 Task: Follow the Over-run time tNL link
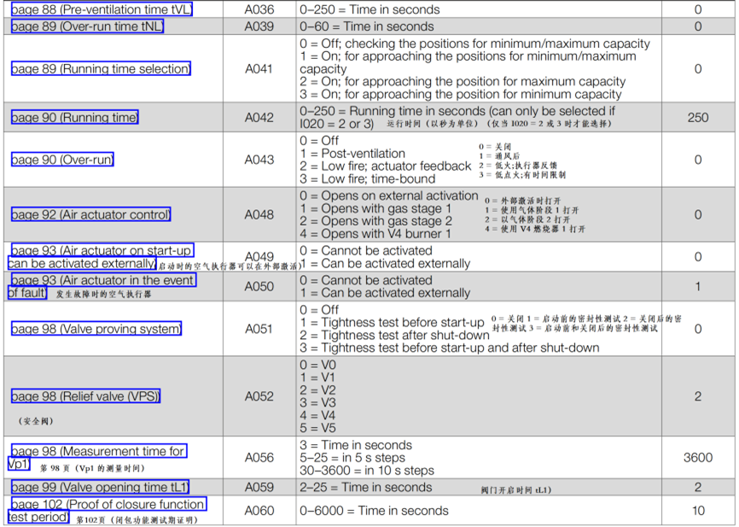tap(86, 26)
